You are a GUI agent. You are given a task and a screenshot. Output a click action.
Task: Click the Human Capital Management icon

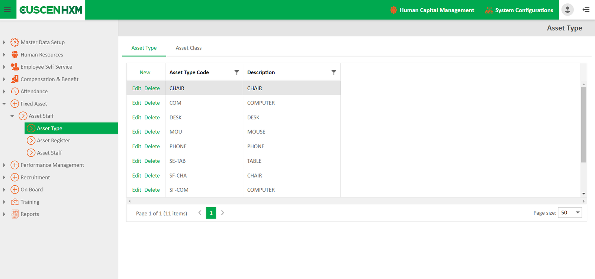point(393,10)
